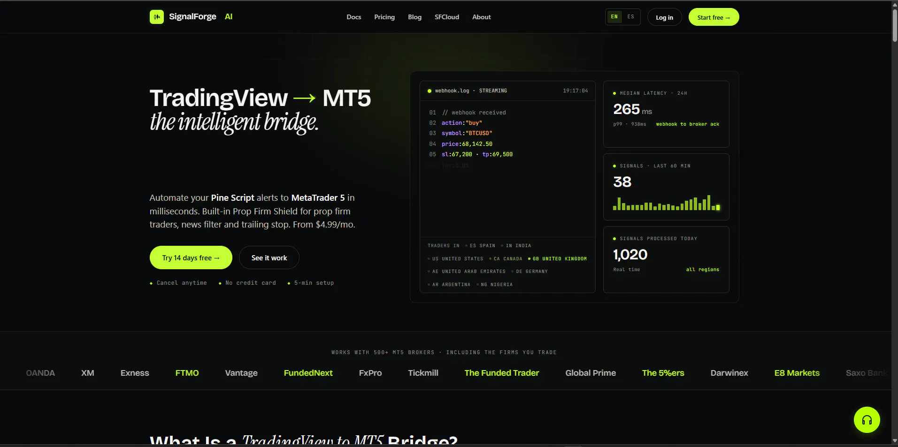This screenshot has width=898, height=447.
Task: Click the scrollbar down arrow
Action: point(895,441)
